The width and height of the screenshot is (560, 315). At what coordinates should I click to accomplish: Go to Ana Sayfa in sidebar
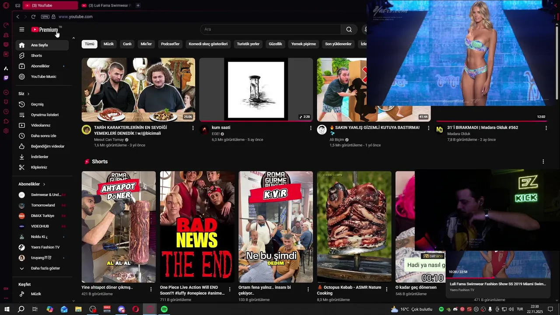pos(42,45)
